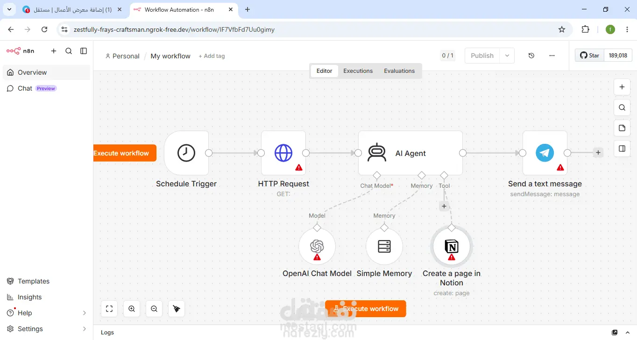Zoom out on the canvas
This screenshot has height=340, width=637.
coord(154,309)
